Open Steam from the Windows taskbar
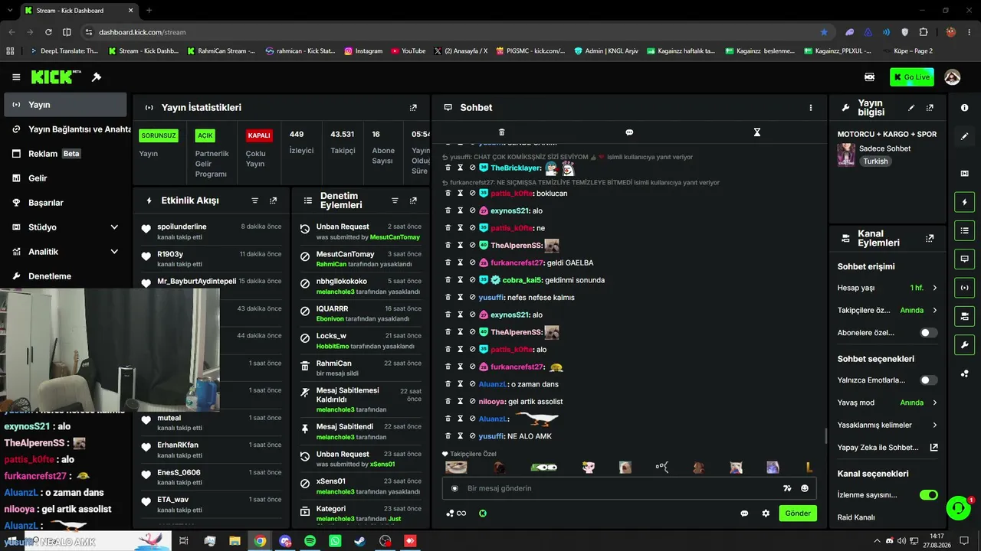 coord(359,541)
